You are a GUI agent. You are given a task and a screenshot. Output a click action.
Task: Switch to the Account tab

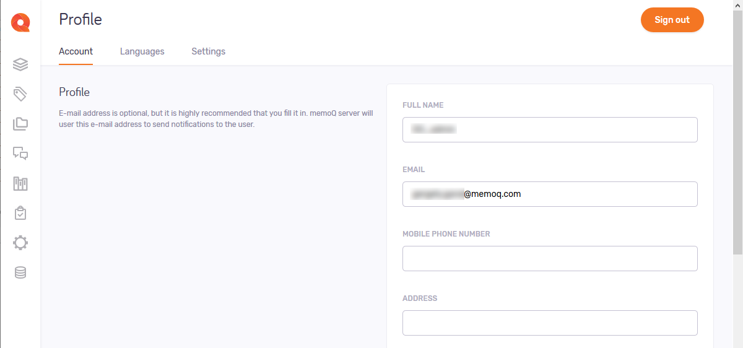(x=76, y=51)
